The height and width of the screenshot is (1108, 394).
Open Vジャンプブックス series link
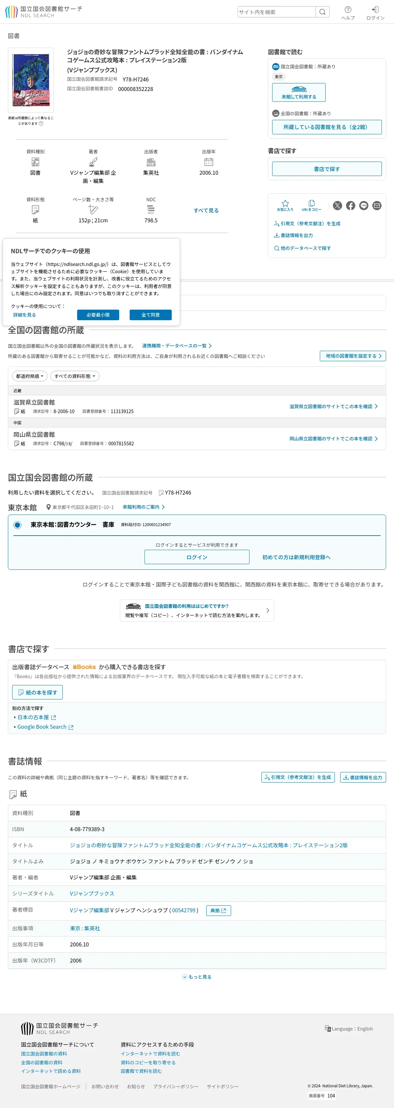[92, 893]
